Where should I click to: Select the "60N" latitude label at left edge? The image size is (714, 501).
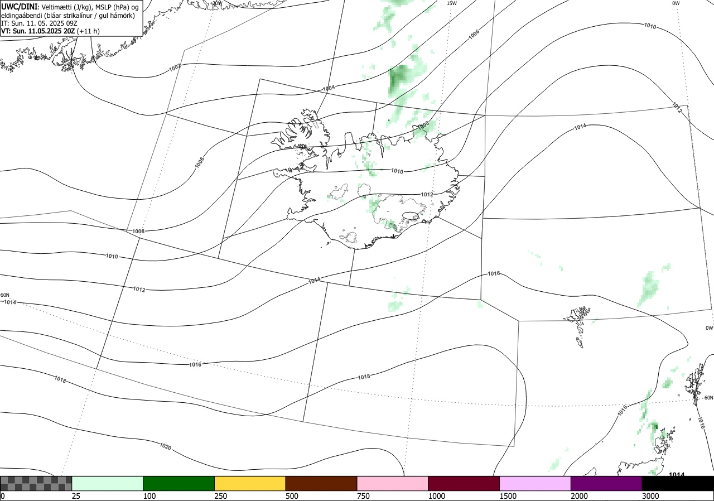pyautogui.click(x=5, y=295)
